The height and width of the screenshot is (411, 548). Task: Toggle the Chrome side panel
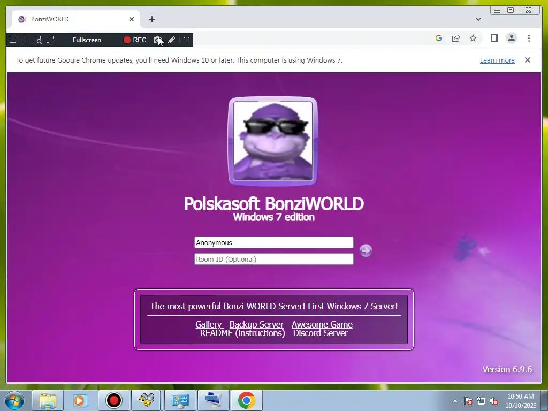(494, 38)
